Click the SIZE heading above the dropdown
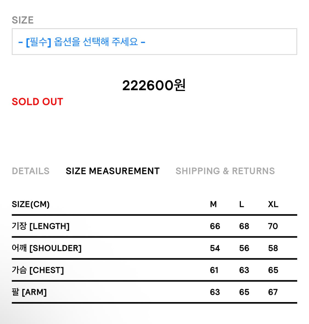Viewport: 309px width, 324px height. tap(23, 19)
